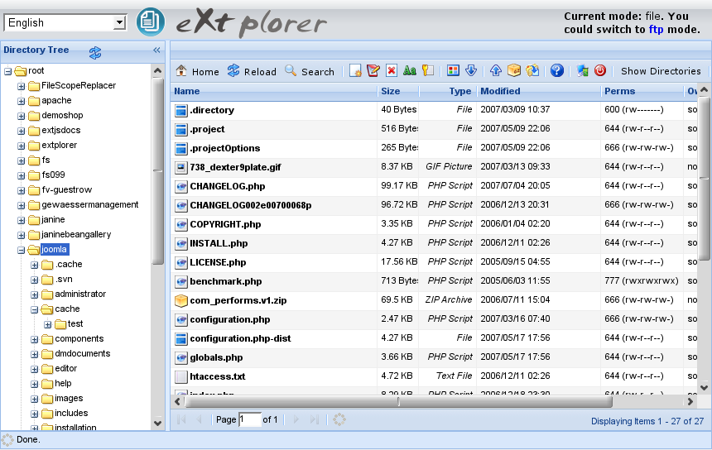Open Help with the question mark icon
The image size is (712, 450).
click(x=557, y=71)
